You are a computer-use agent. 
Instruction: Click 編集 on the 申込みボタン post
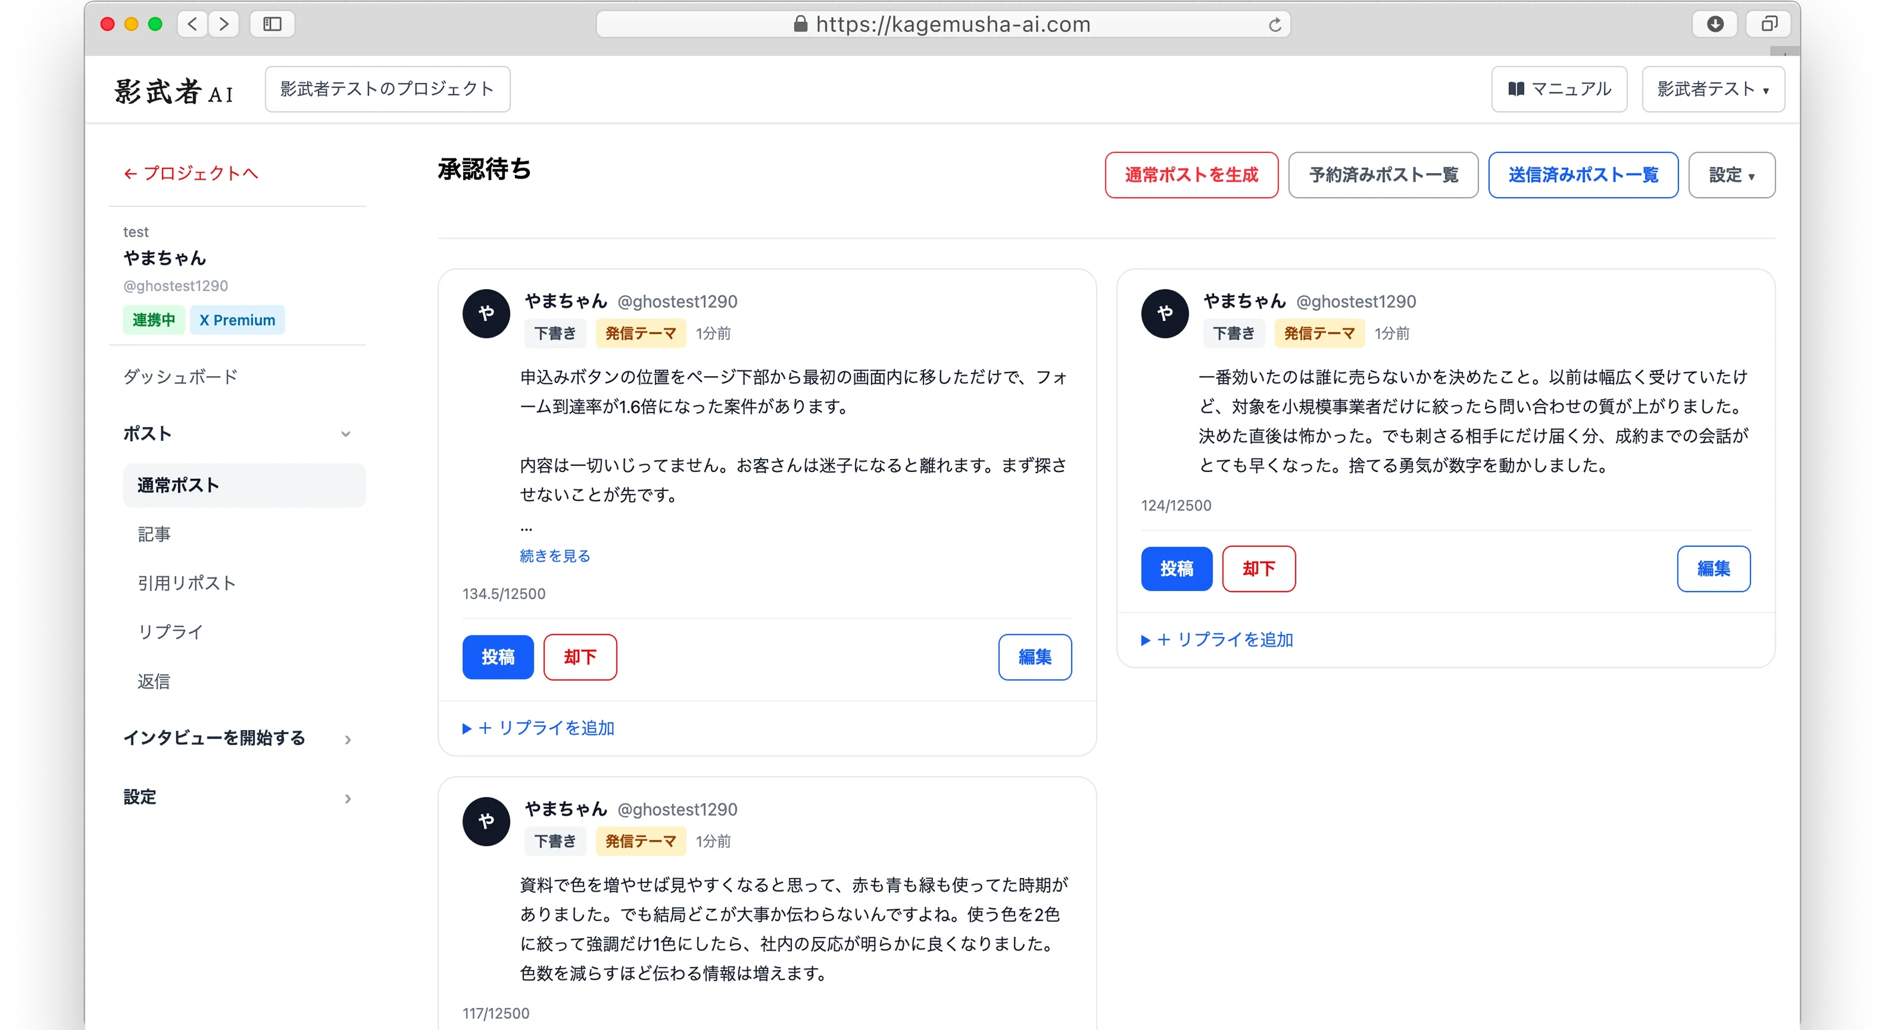pos(1035,657)
